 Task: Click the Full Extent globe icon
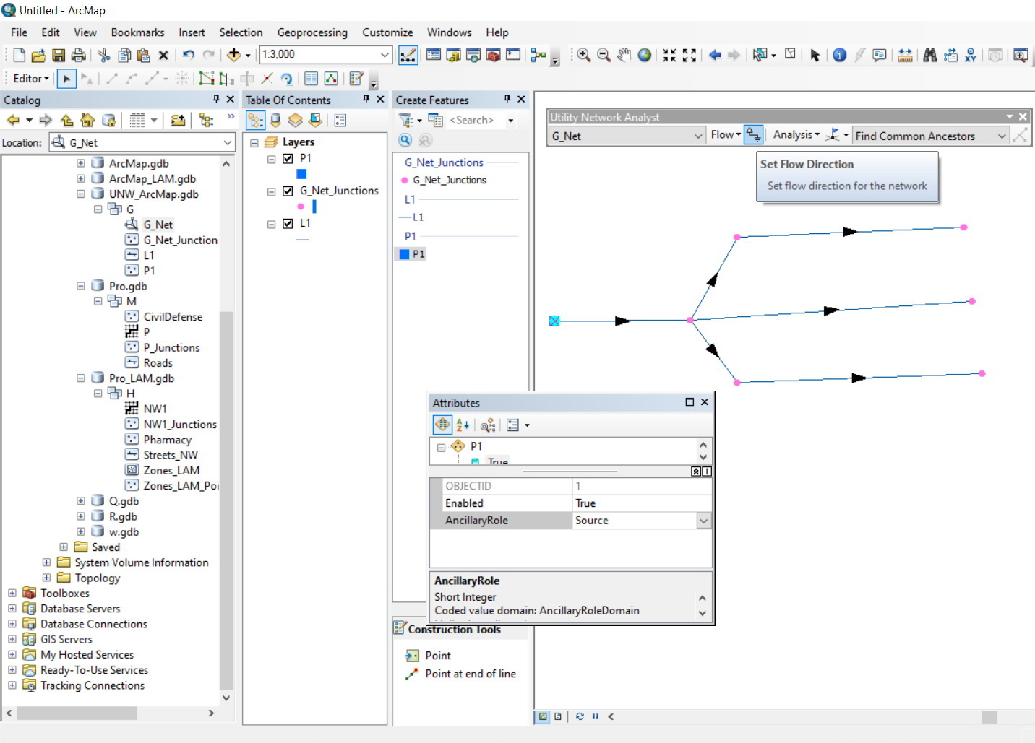click(x=644, y=55)
